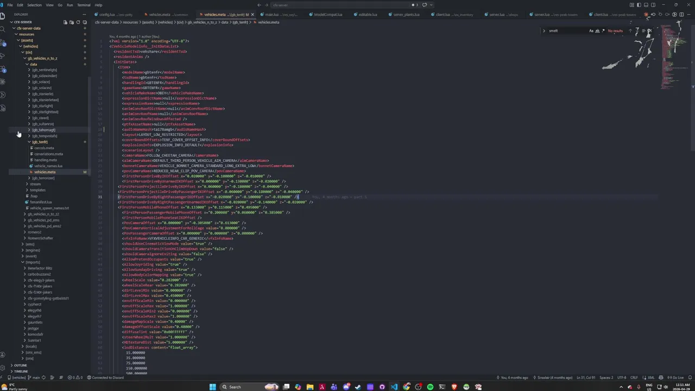Open Windows Start menu
The image size is (695, 391).
coord(213,387)
